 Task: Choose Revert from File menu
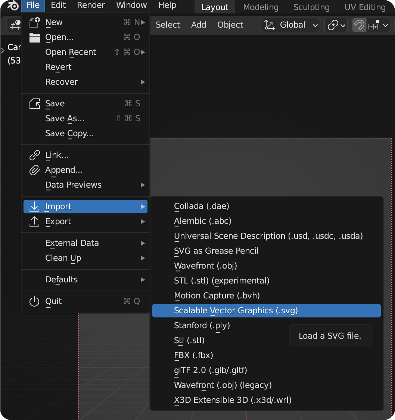pyautogui.click(x=85, y=67)
